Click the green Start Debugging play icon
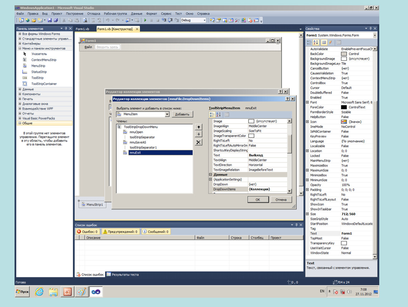 [x=145, y=20]
